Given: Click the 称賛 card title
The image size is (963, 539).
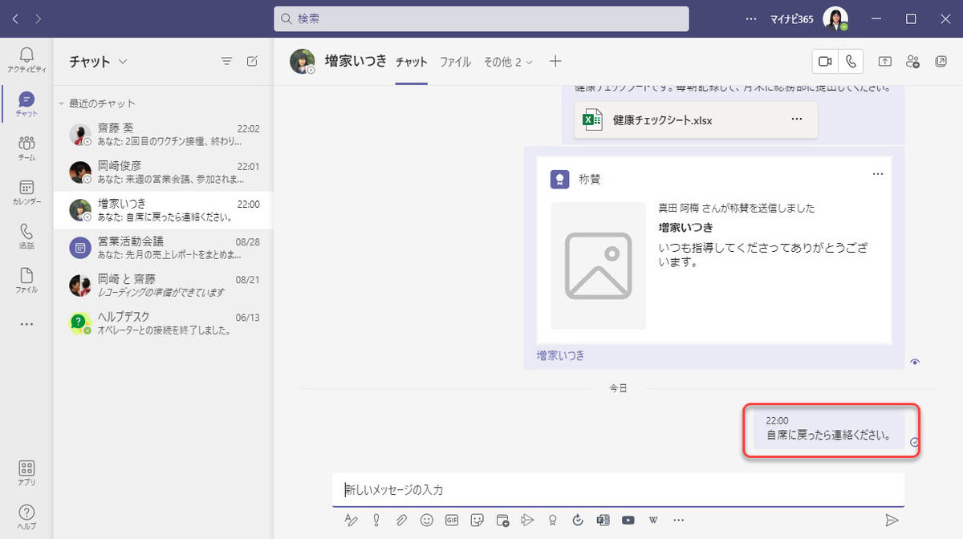Looking at the screenshot, I should coord(590,180).
